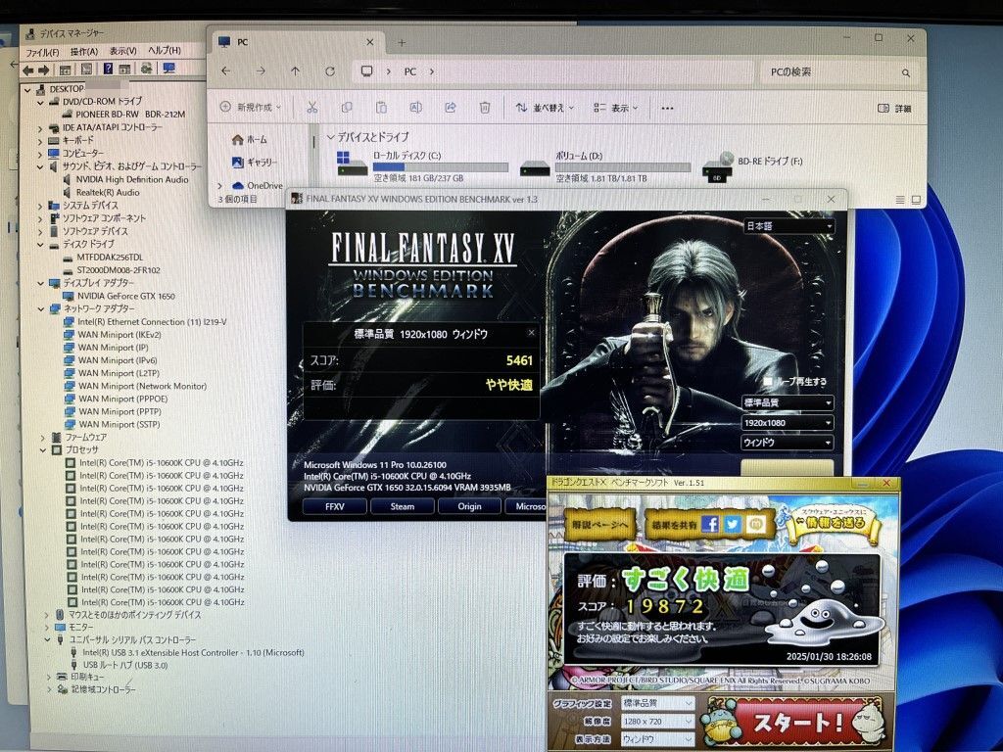Open Device Manager Action menu

(x=84, y=51)
